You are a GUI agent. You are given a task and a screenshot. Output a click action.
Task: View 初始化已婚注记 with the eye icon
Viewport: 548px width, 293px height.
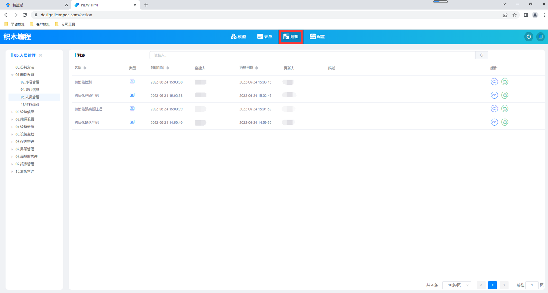(494, 95)
